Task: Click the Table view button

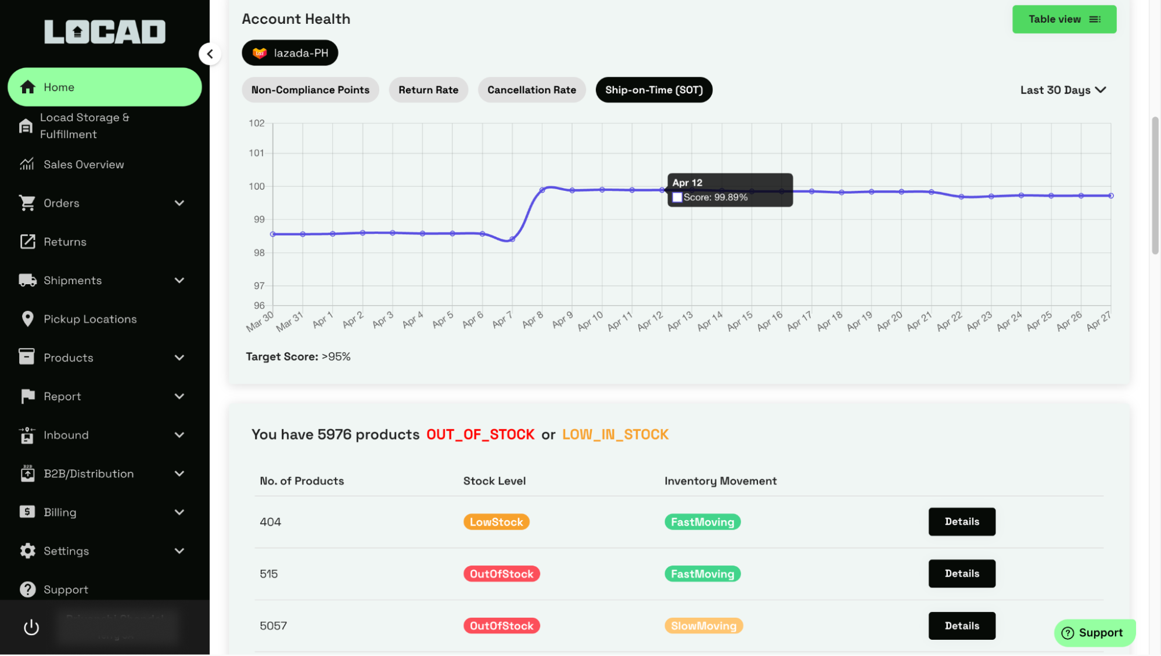Action: pos(1063,19)
